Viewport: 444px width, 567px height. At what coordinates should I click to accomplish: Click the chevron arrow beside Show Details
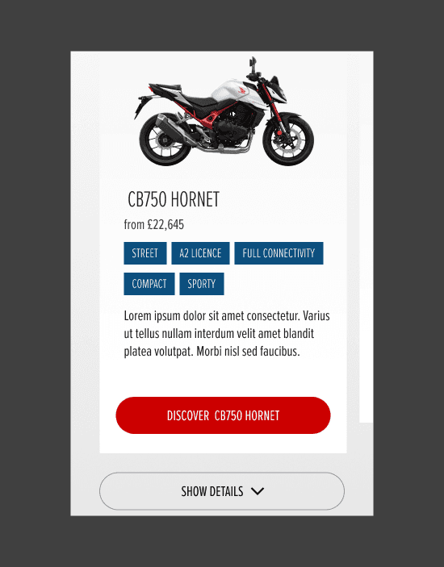[x=258, y=491]
